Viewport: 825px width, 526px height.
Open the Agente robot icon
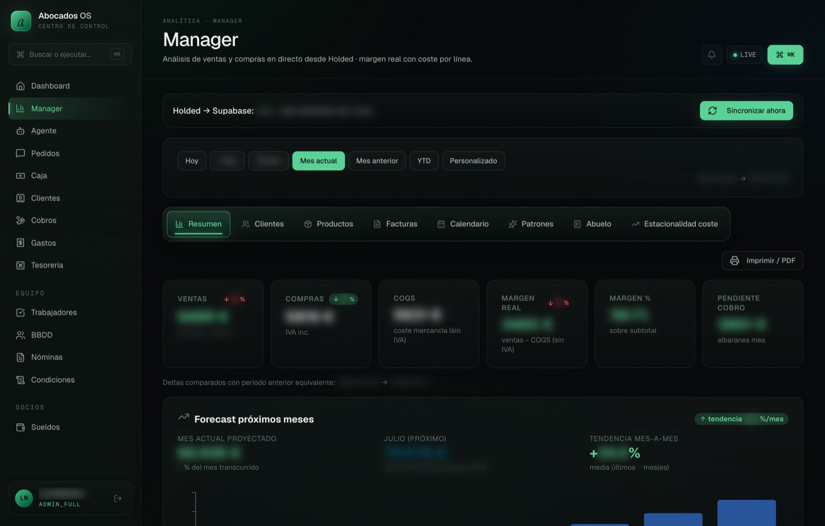coord(20,131)
